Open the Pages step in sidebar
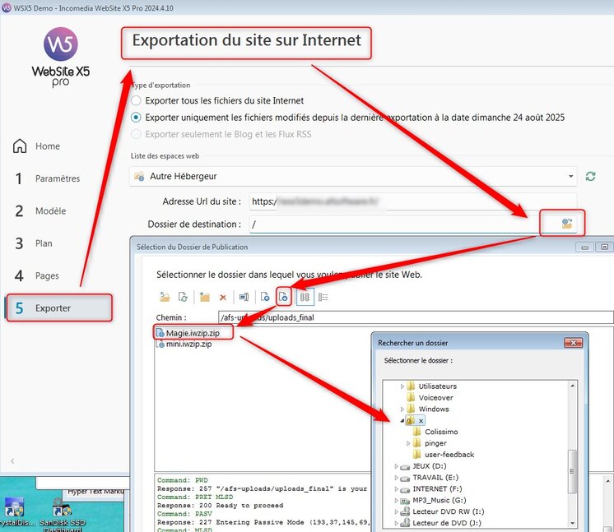This screenshot has height=532, width=614. 47,275
